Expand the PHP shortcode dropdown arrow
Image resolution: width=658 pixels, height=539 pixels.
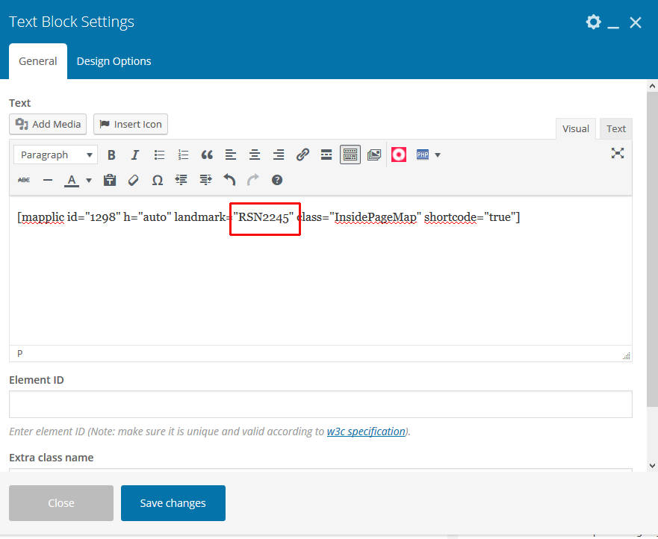pyautogui.click(x=438, y=155)
